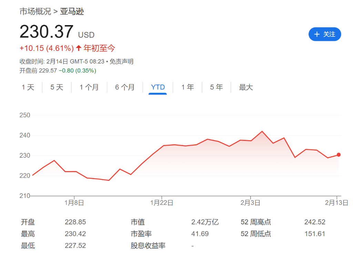Click the red data point on the chart line
Image resolution: width=353 pixels, height=254 pixels.
tap(339, 155)
